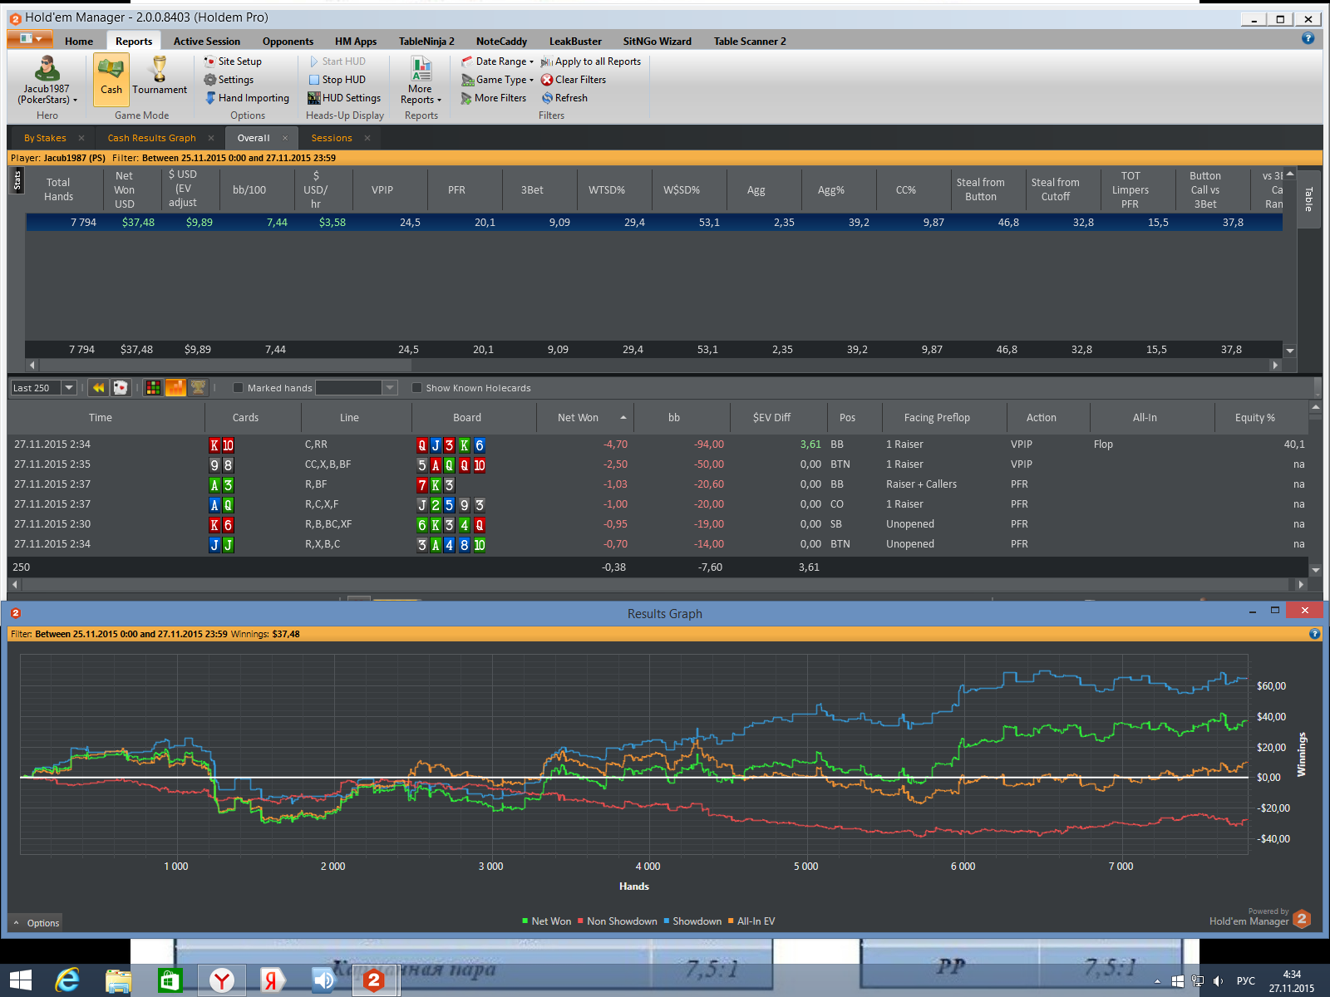The width and height of the screenshot is (1330, 997).
Task: Expand More Reports dropdown
Action: [421, 80]
